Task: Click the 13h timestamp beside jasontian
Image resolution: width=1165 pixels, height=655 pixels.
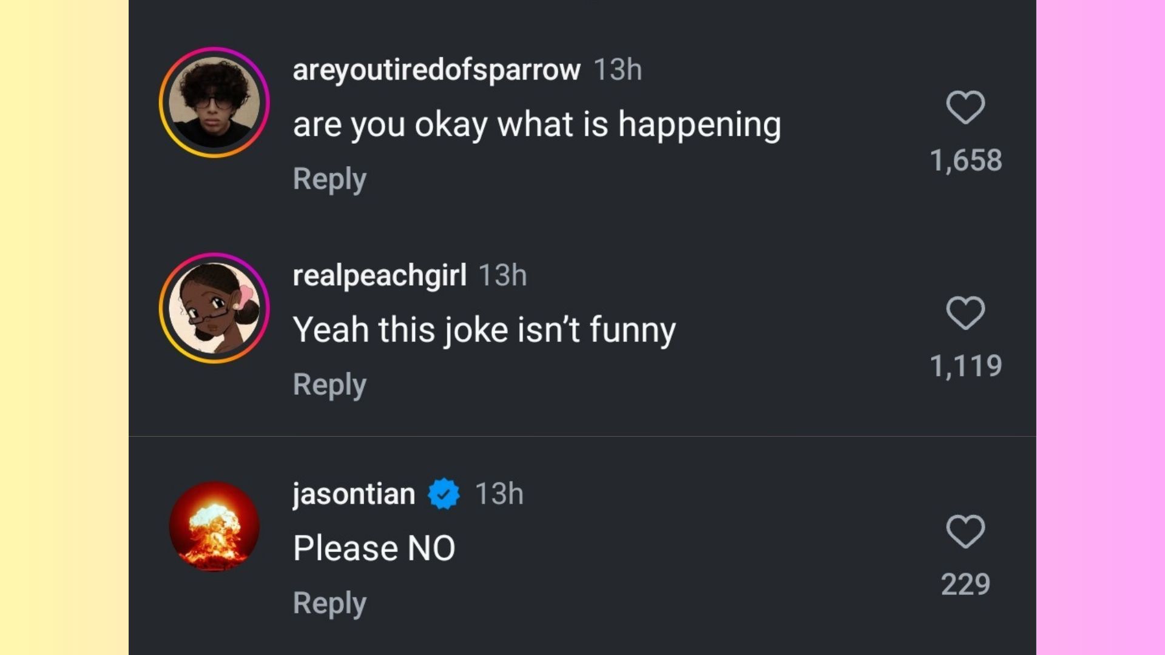Action: (499, 494)
